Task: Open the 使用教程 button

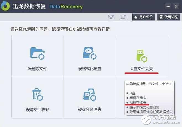Action: point(169,17)
